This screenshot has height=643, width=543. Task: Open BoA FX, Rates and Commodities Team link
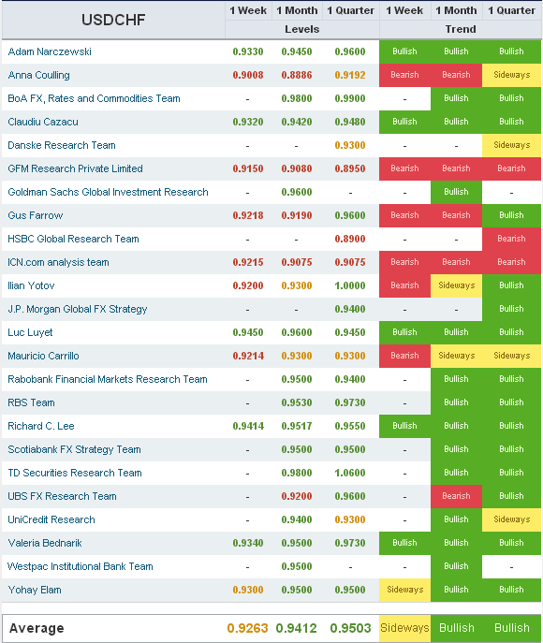click(x=94, y=98)
